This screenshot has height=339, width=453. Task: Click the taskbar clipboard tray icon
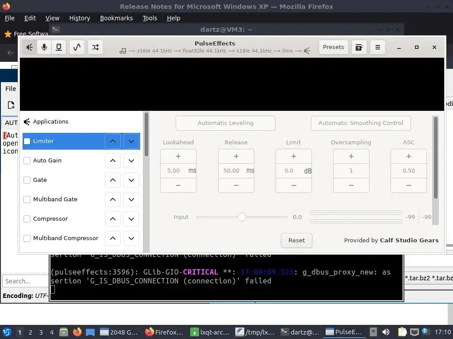(402, 332)
